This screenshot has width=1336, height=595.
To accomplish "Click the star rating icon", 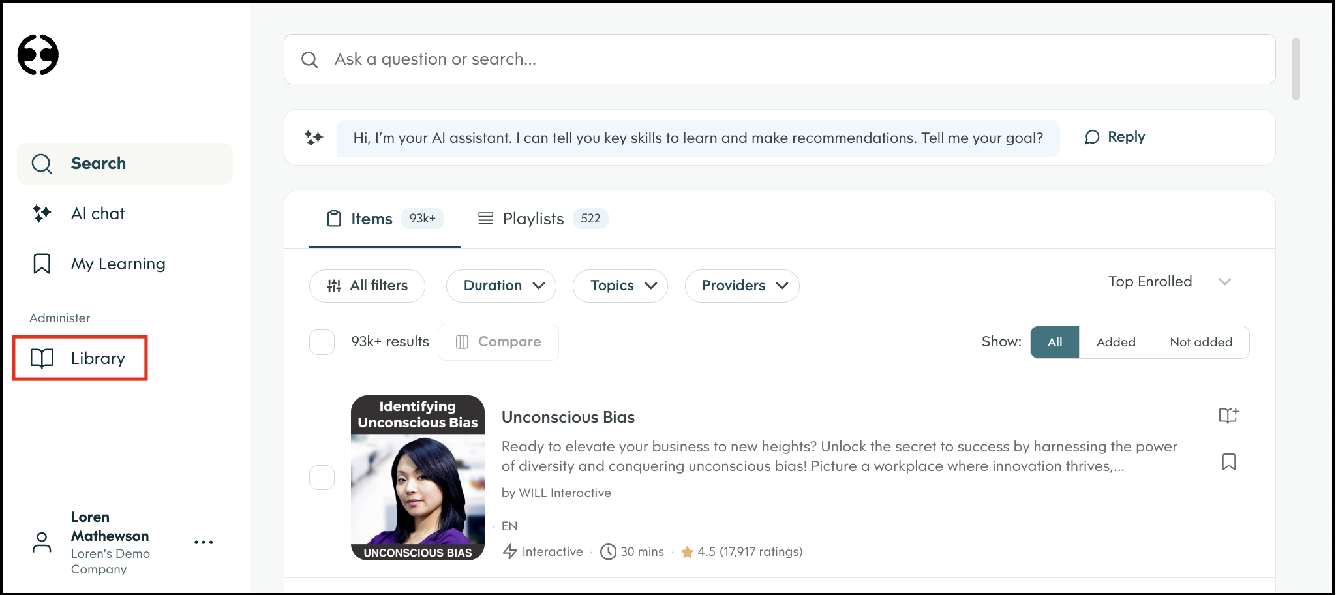I will point(687,553).
